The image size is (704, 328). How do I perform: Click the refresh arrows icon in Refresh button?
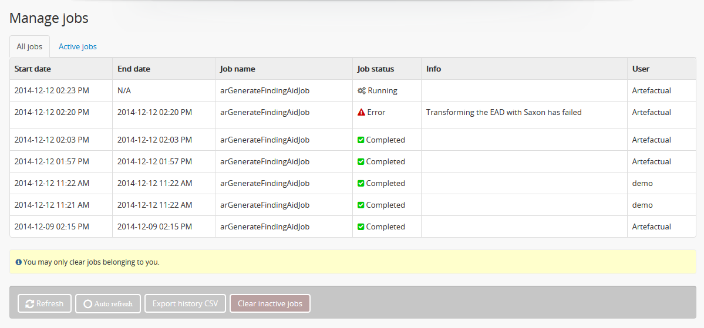point(30,304)
